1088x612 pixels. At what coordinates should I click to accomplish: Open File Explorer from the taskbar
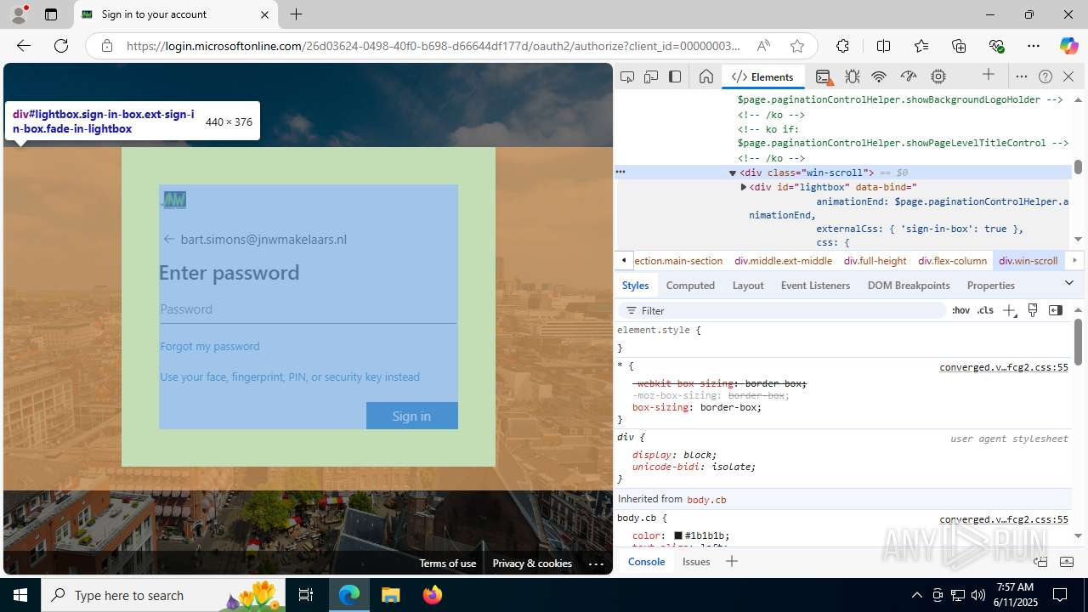click(390, 595)
